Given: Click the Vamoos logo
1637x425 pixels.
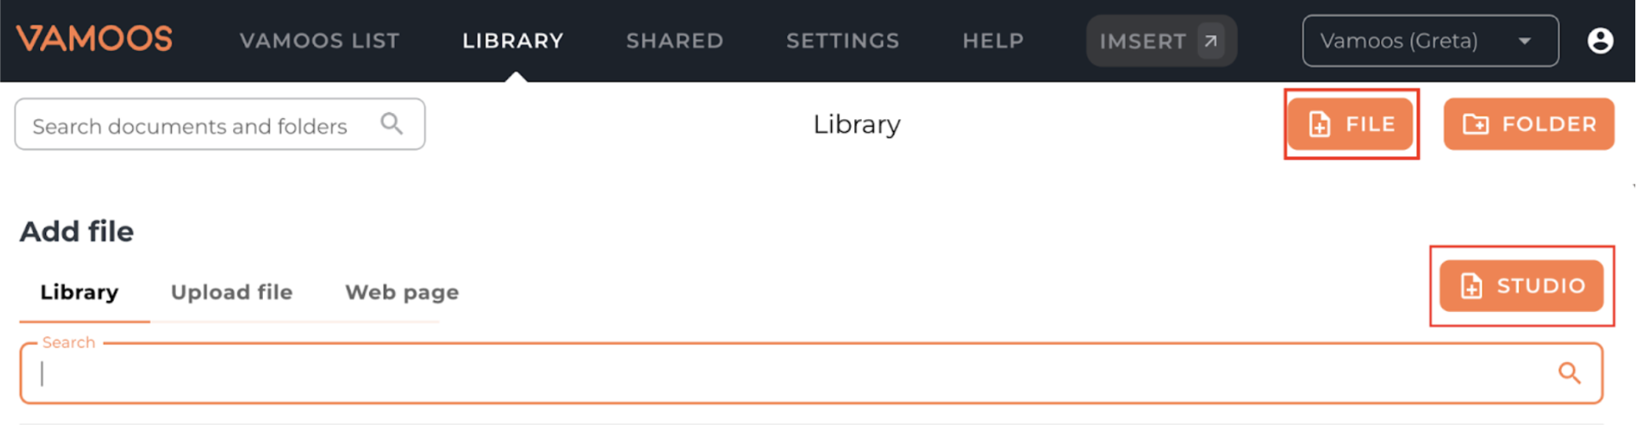Looking at the screenshot, I should coord(94,39).
